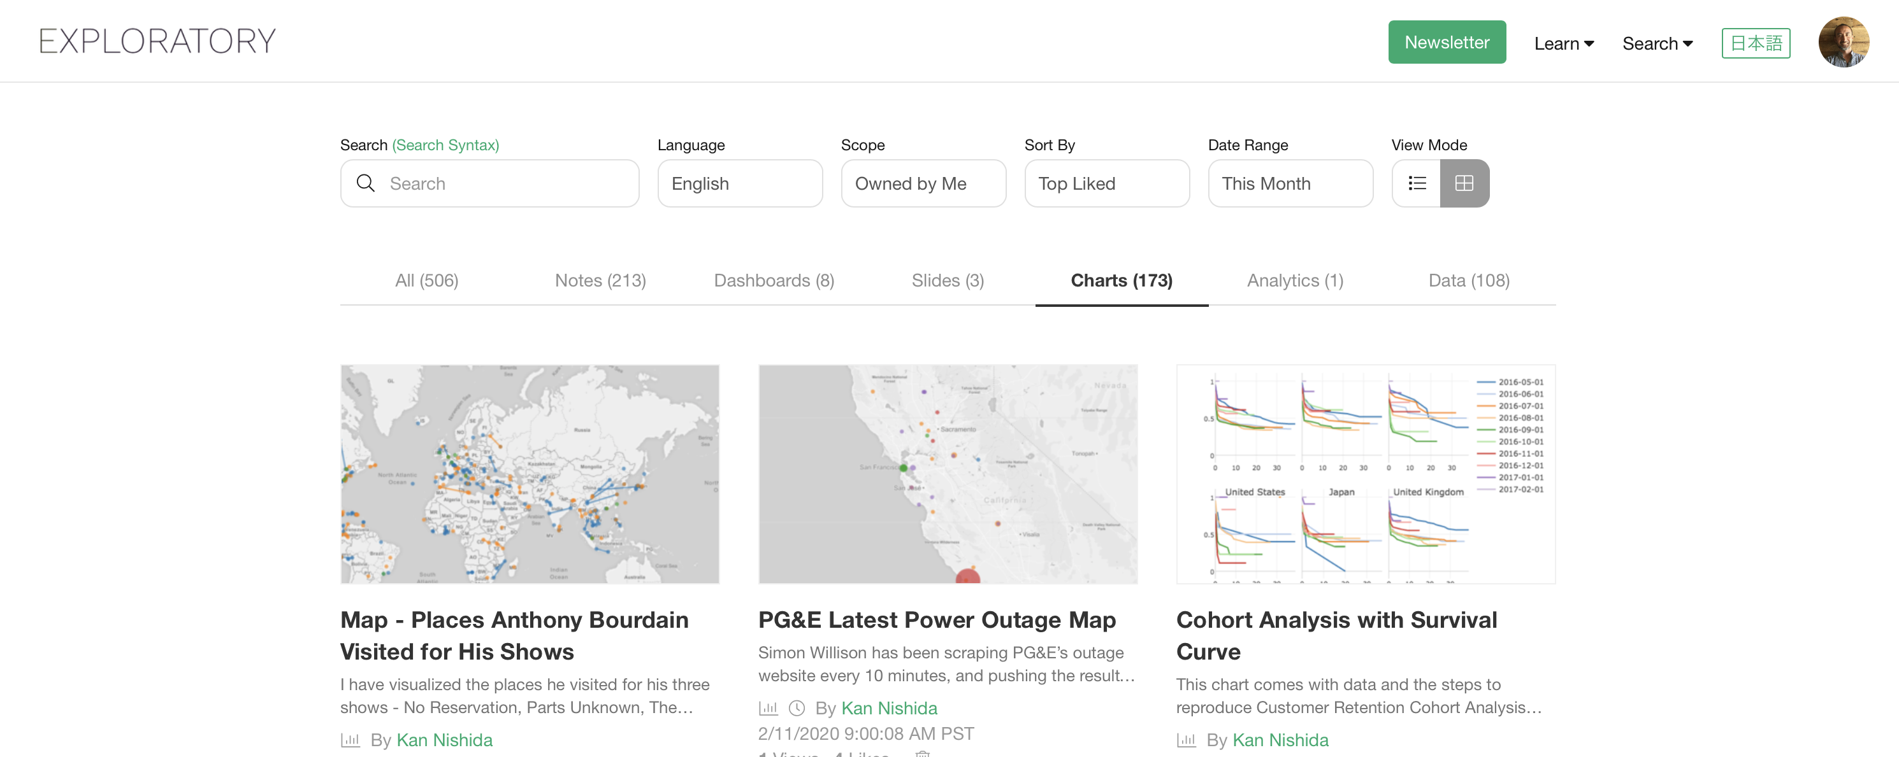The height and width of the screenshot is (757, 1899).
Task: Open the Search dropdown in header
Action: point(1657,43)
